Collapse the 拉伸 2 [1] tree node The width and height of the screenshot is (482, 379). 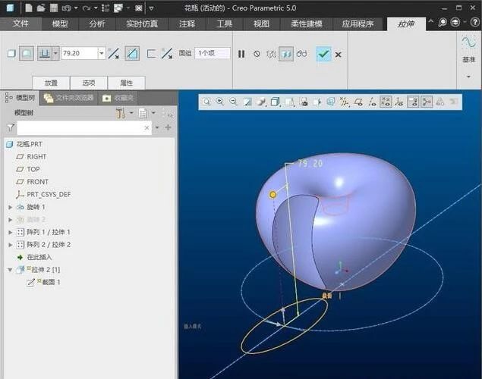pos(11,270)
